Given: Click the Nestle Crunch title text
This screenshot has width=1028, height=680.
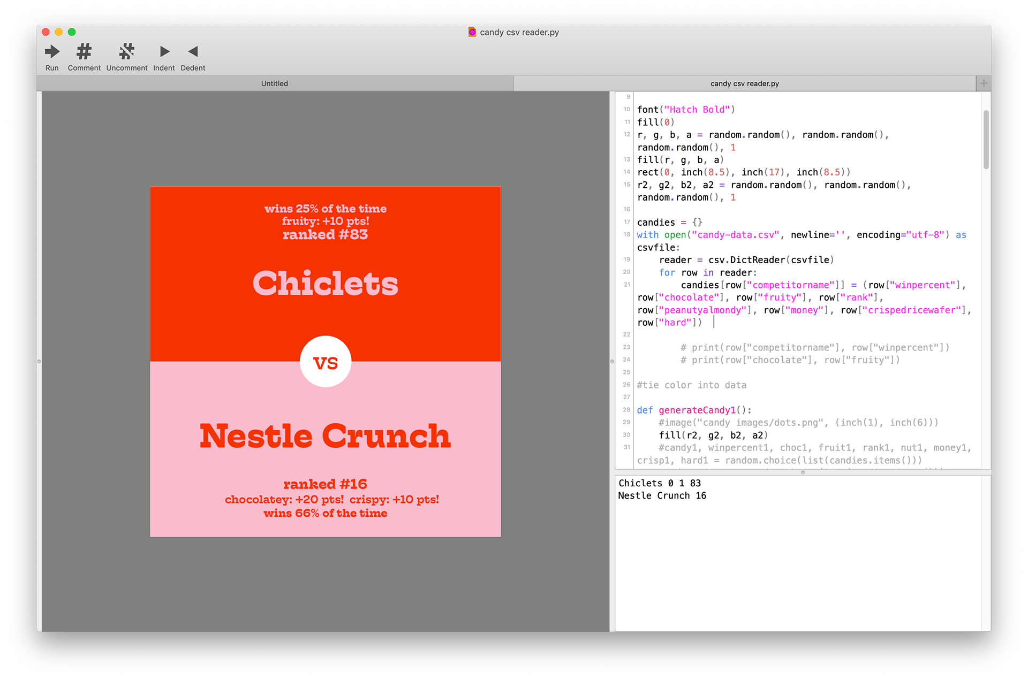Looking at the screenshot, I should 326,436.
